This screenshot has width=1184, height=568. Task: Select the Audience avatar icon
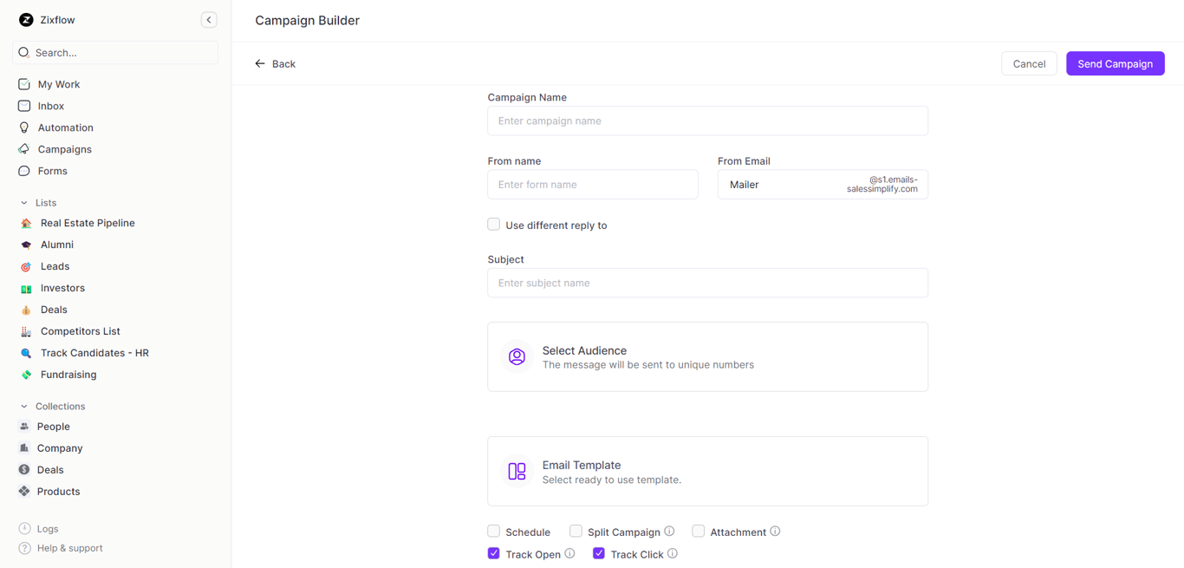coord(517,356)
